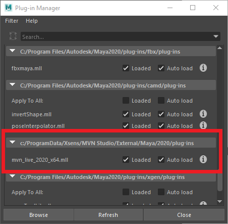Check Loaded in camd Apply To All row
Viewport: 228px width, 224px height.
126,101
